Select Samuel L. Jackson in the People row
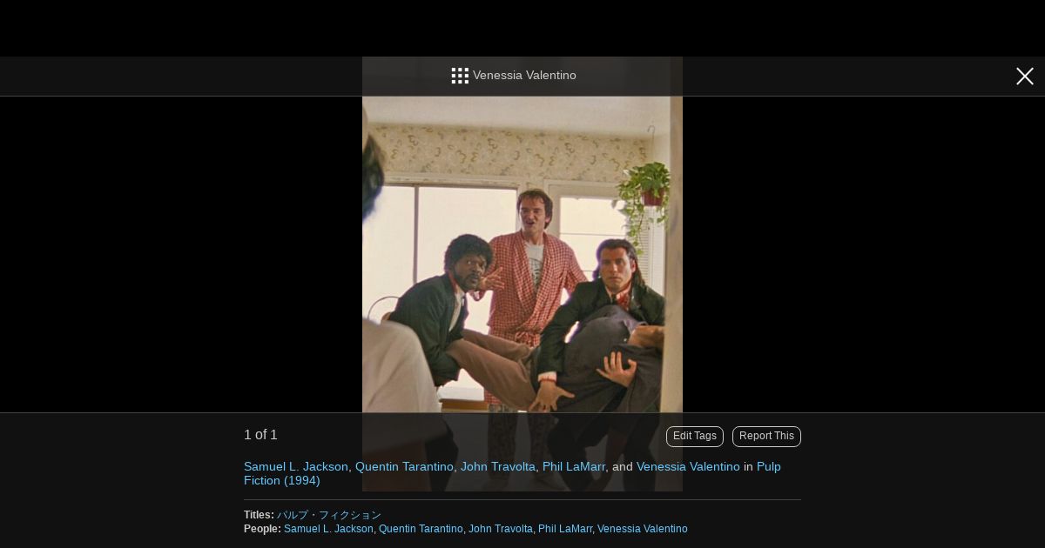 click(x=328, y=529)
